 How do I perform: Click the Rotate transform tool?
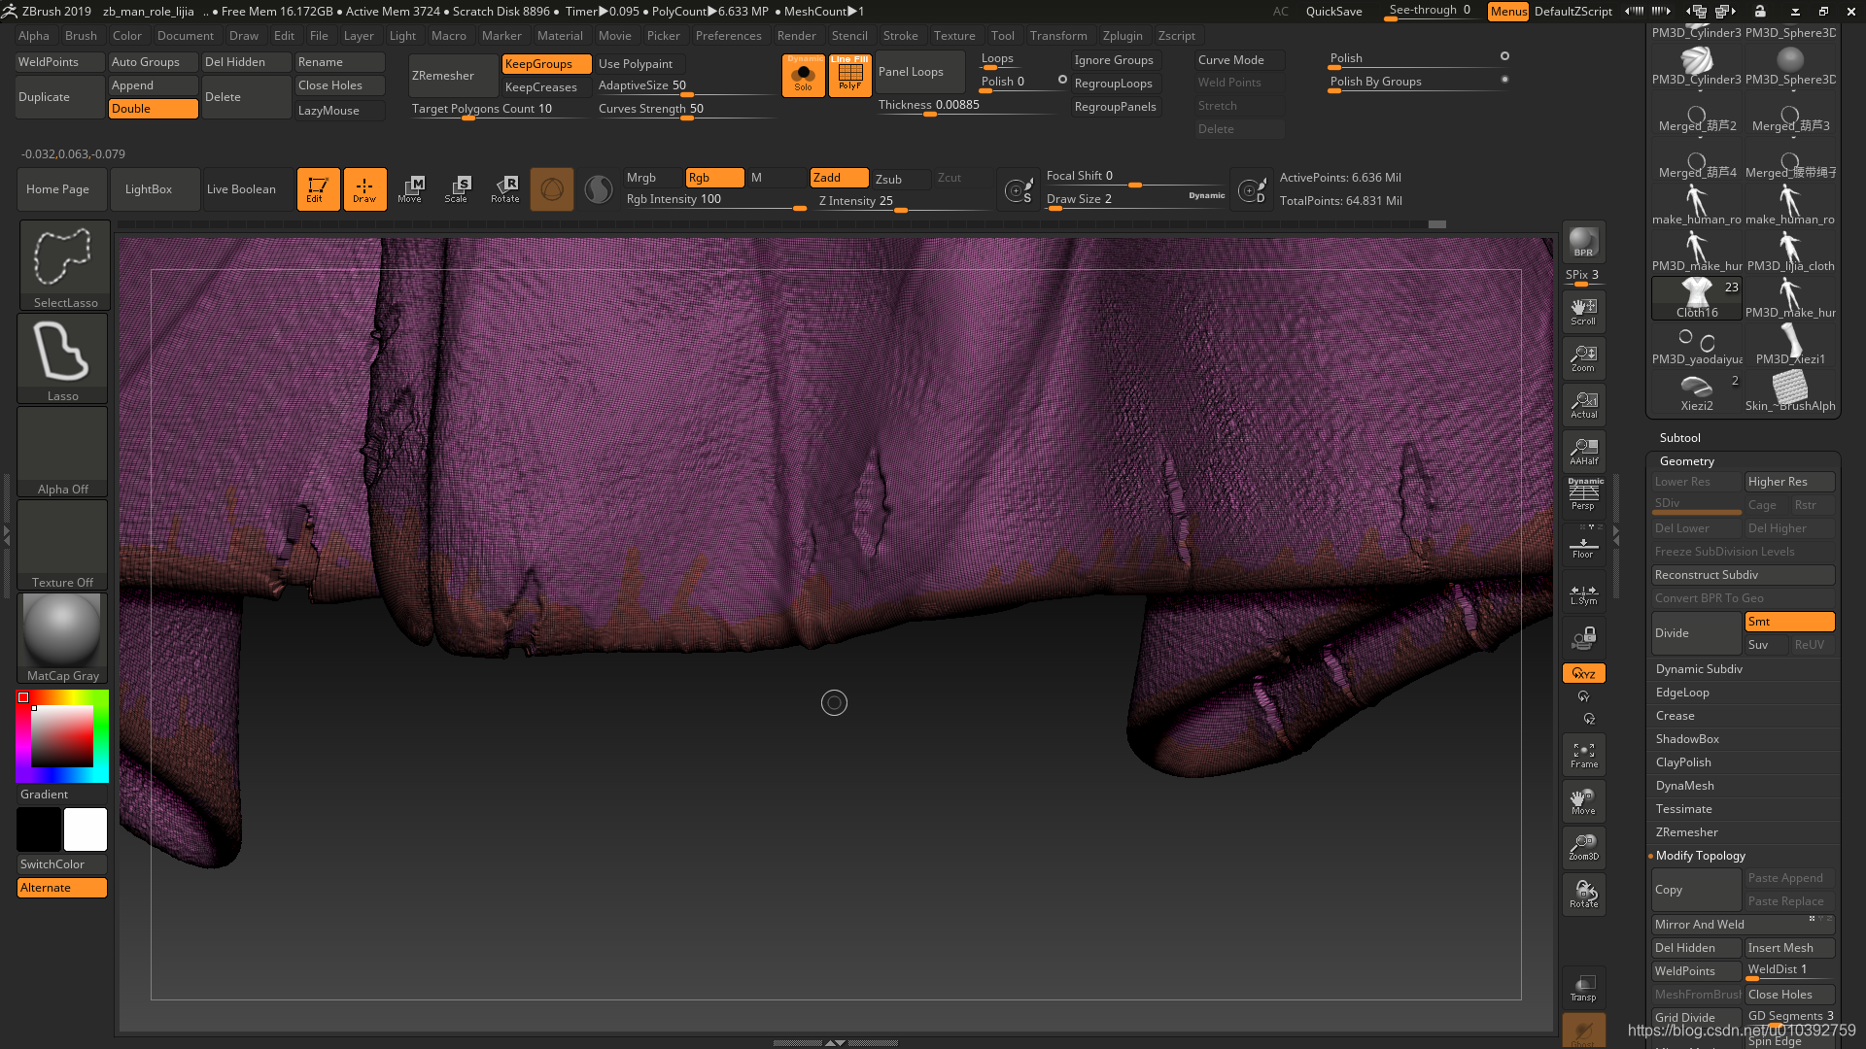(504, 188)
